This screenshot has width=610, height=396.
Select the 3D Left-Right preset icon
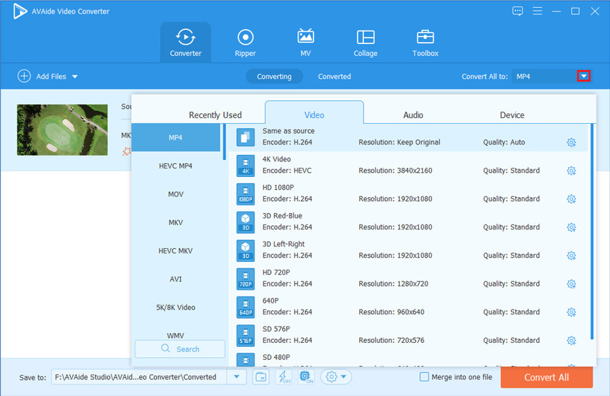coord(245,251)
